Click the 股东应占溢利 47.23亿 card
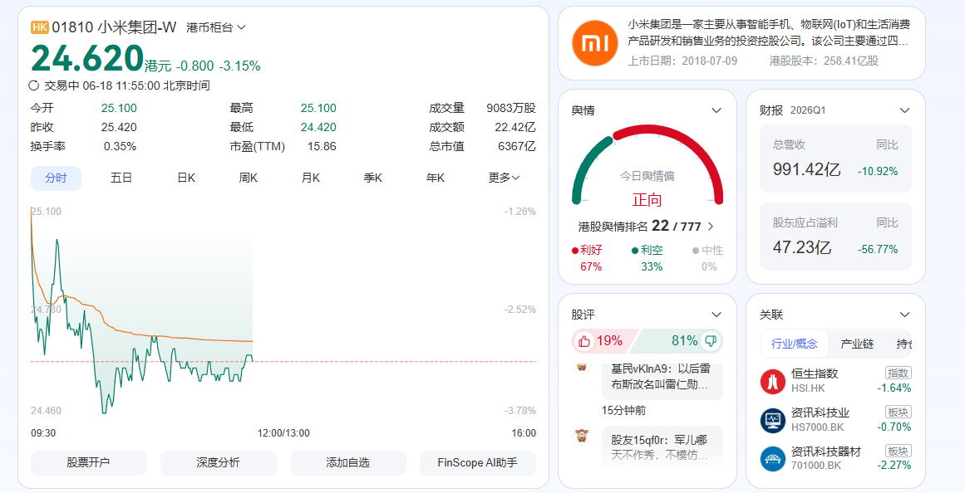 coord(835,237)
